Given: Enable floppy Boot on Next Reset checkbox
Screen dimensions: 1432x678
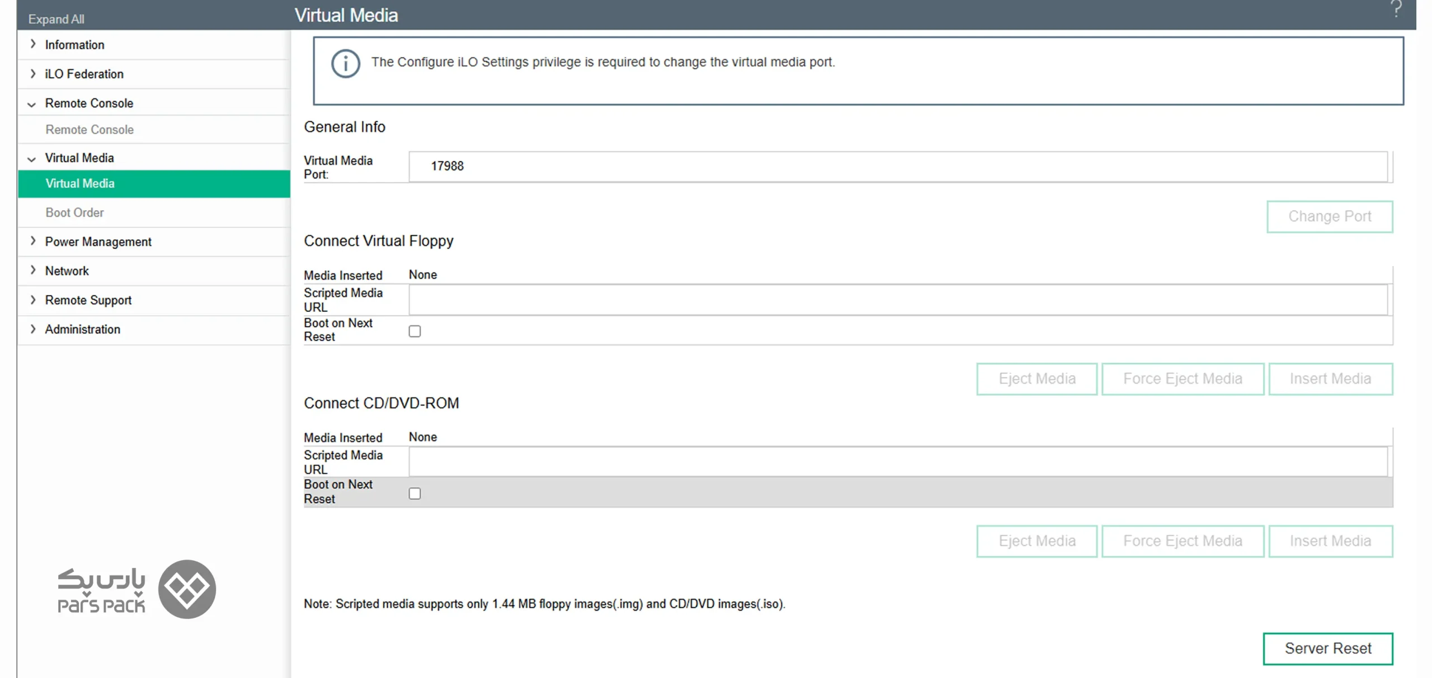Looking at the screenshot, I should [414, 331].
